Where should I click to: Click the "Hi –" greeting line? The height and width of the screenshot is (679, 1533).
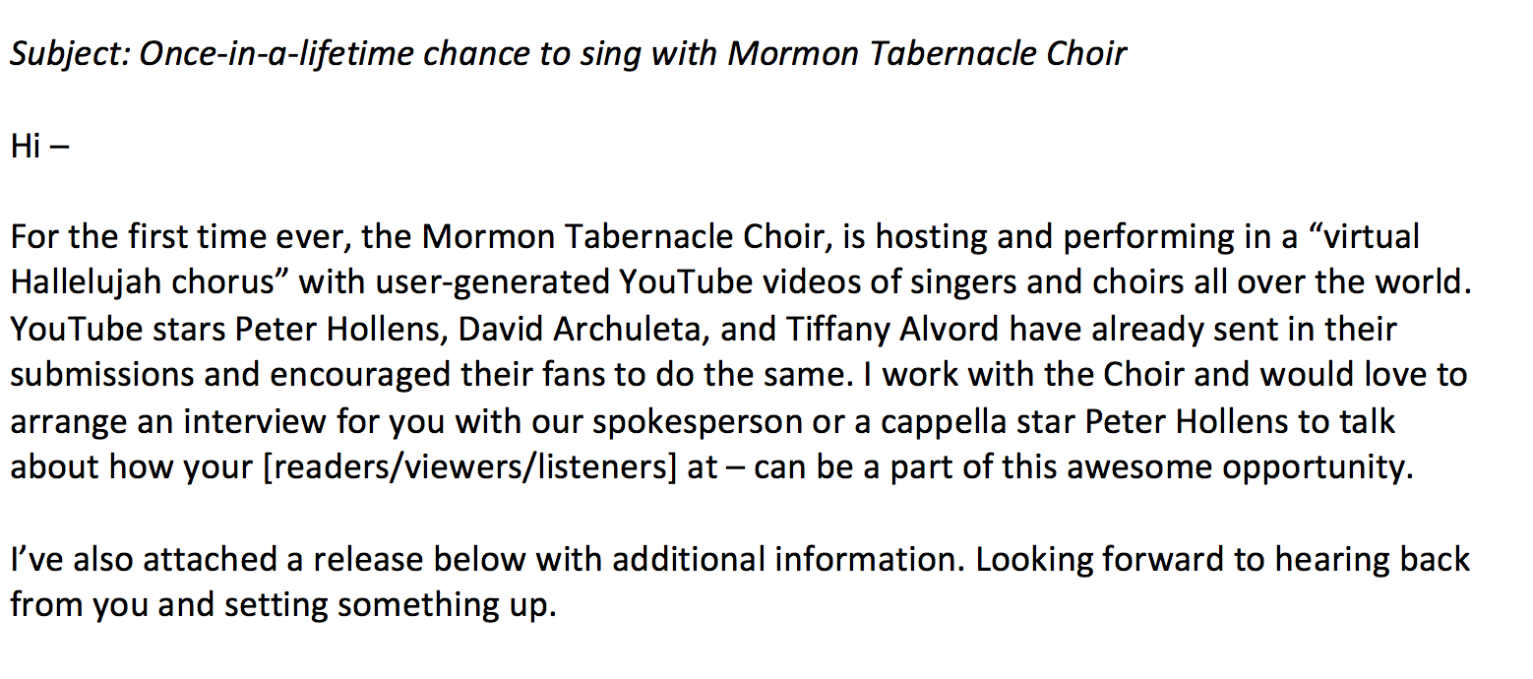click(x=39, y=146)
